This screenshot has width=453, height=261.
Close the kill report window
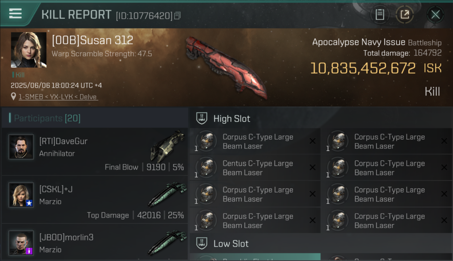[435, 15]
